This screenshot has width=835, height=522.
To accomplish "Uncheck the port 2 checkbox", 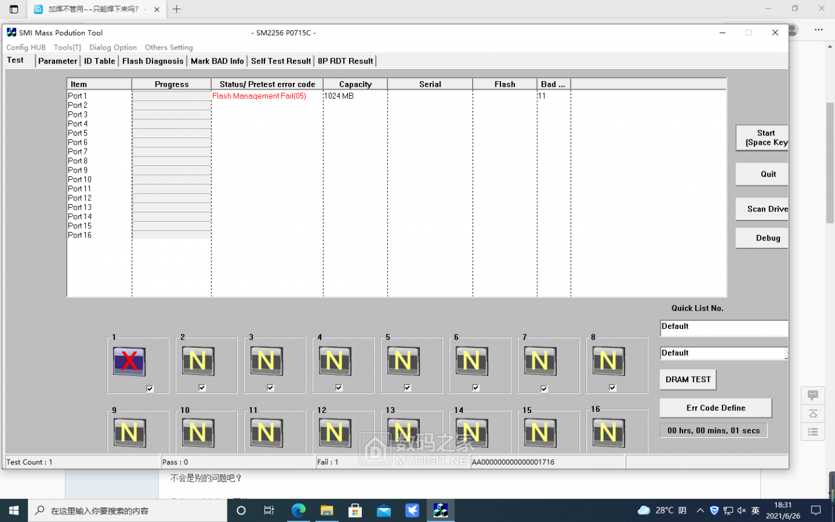I will tap(202, 388).
